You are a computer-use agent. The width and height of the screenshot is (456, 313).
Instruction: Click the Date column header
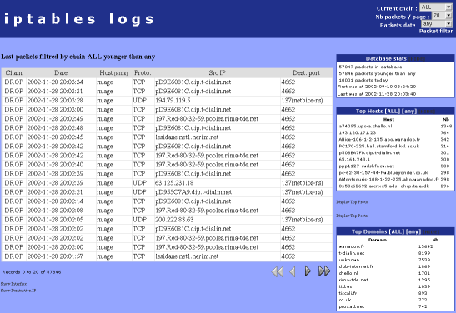click(x=61, y=73)
